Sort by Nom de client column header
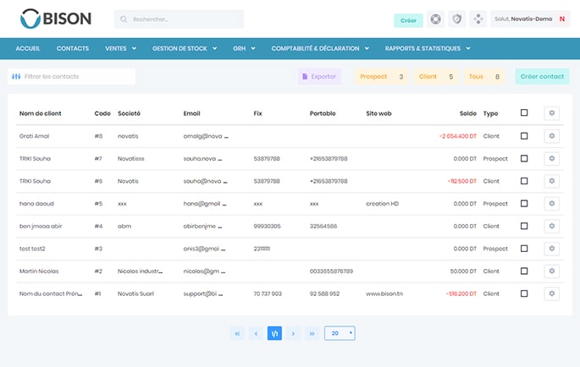 coord(41,113)
